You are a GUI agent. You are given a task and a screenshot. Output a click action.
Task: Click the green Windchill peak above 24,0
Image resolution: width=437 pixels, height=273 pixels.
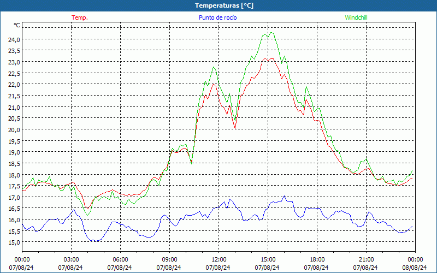(x=271, y=33)
